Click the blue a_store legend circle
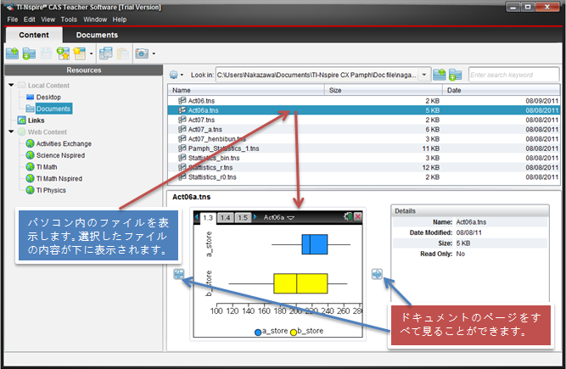Image resolution: width=566 pixels, height=369 pixels. pyautogui.click(x=258, y=333)
